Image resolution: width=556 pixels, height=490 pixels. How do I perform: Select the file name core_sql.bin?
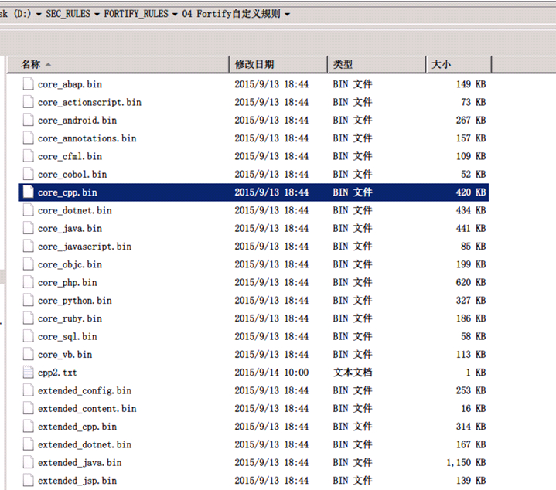(x=67, y=337)
